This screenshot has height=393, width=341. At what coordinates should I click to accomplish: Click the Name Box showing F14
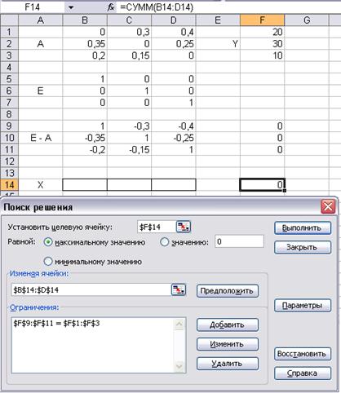(x=33, y=7)
